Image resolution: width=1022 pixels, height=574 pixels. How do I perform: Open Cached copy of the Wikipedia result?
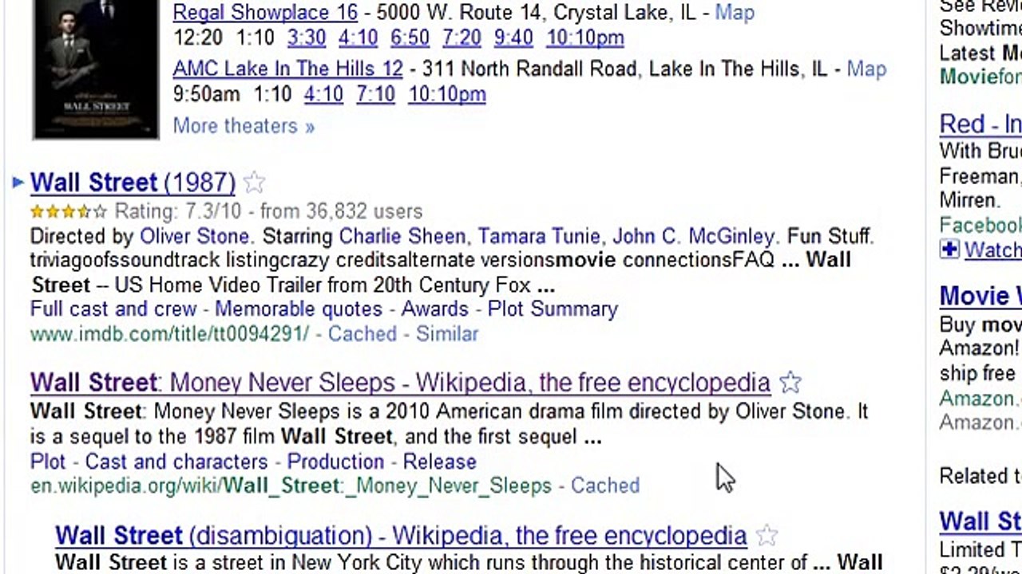click(x=605, y=486)
